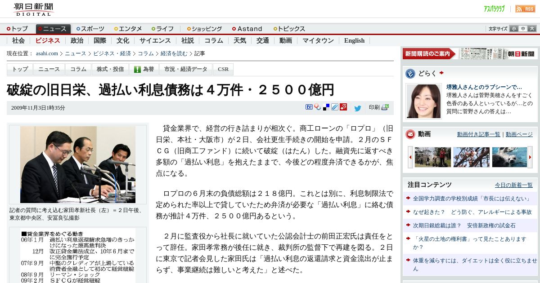The width and height of the screenshot is (540, 283).
Task: Click the green exclamation icon on 為替 tab
Action: pyautogui.click(x=138, y=69)
